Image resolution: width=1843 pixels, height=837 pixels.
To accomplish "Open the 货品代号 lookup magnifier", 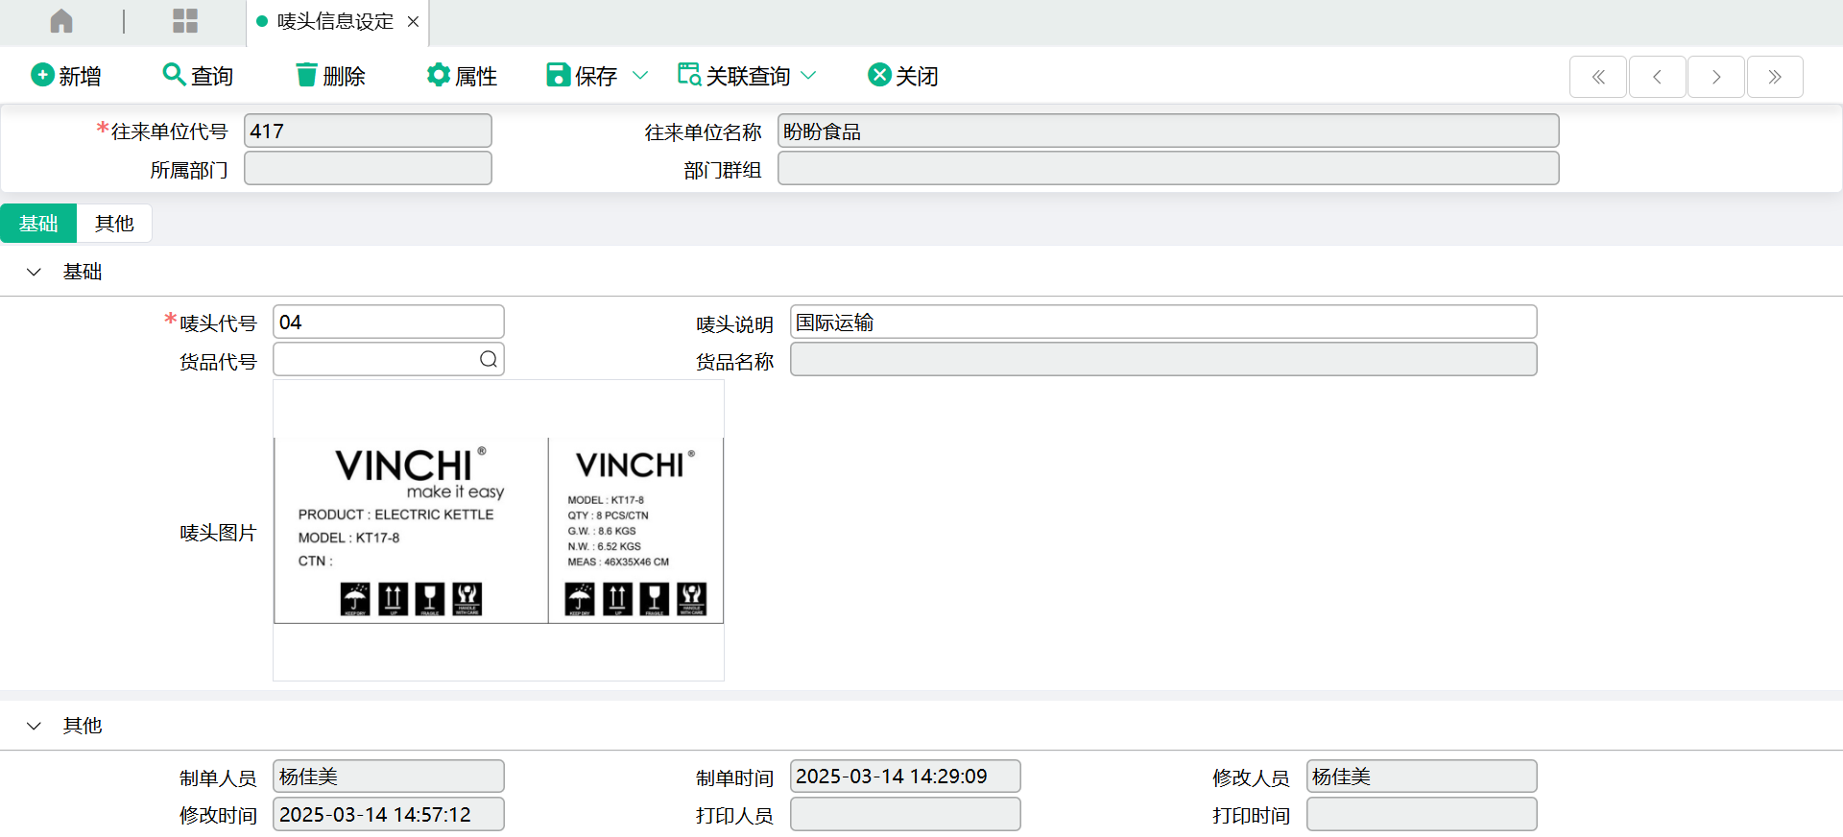I will [489, 360].
